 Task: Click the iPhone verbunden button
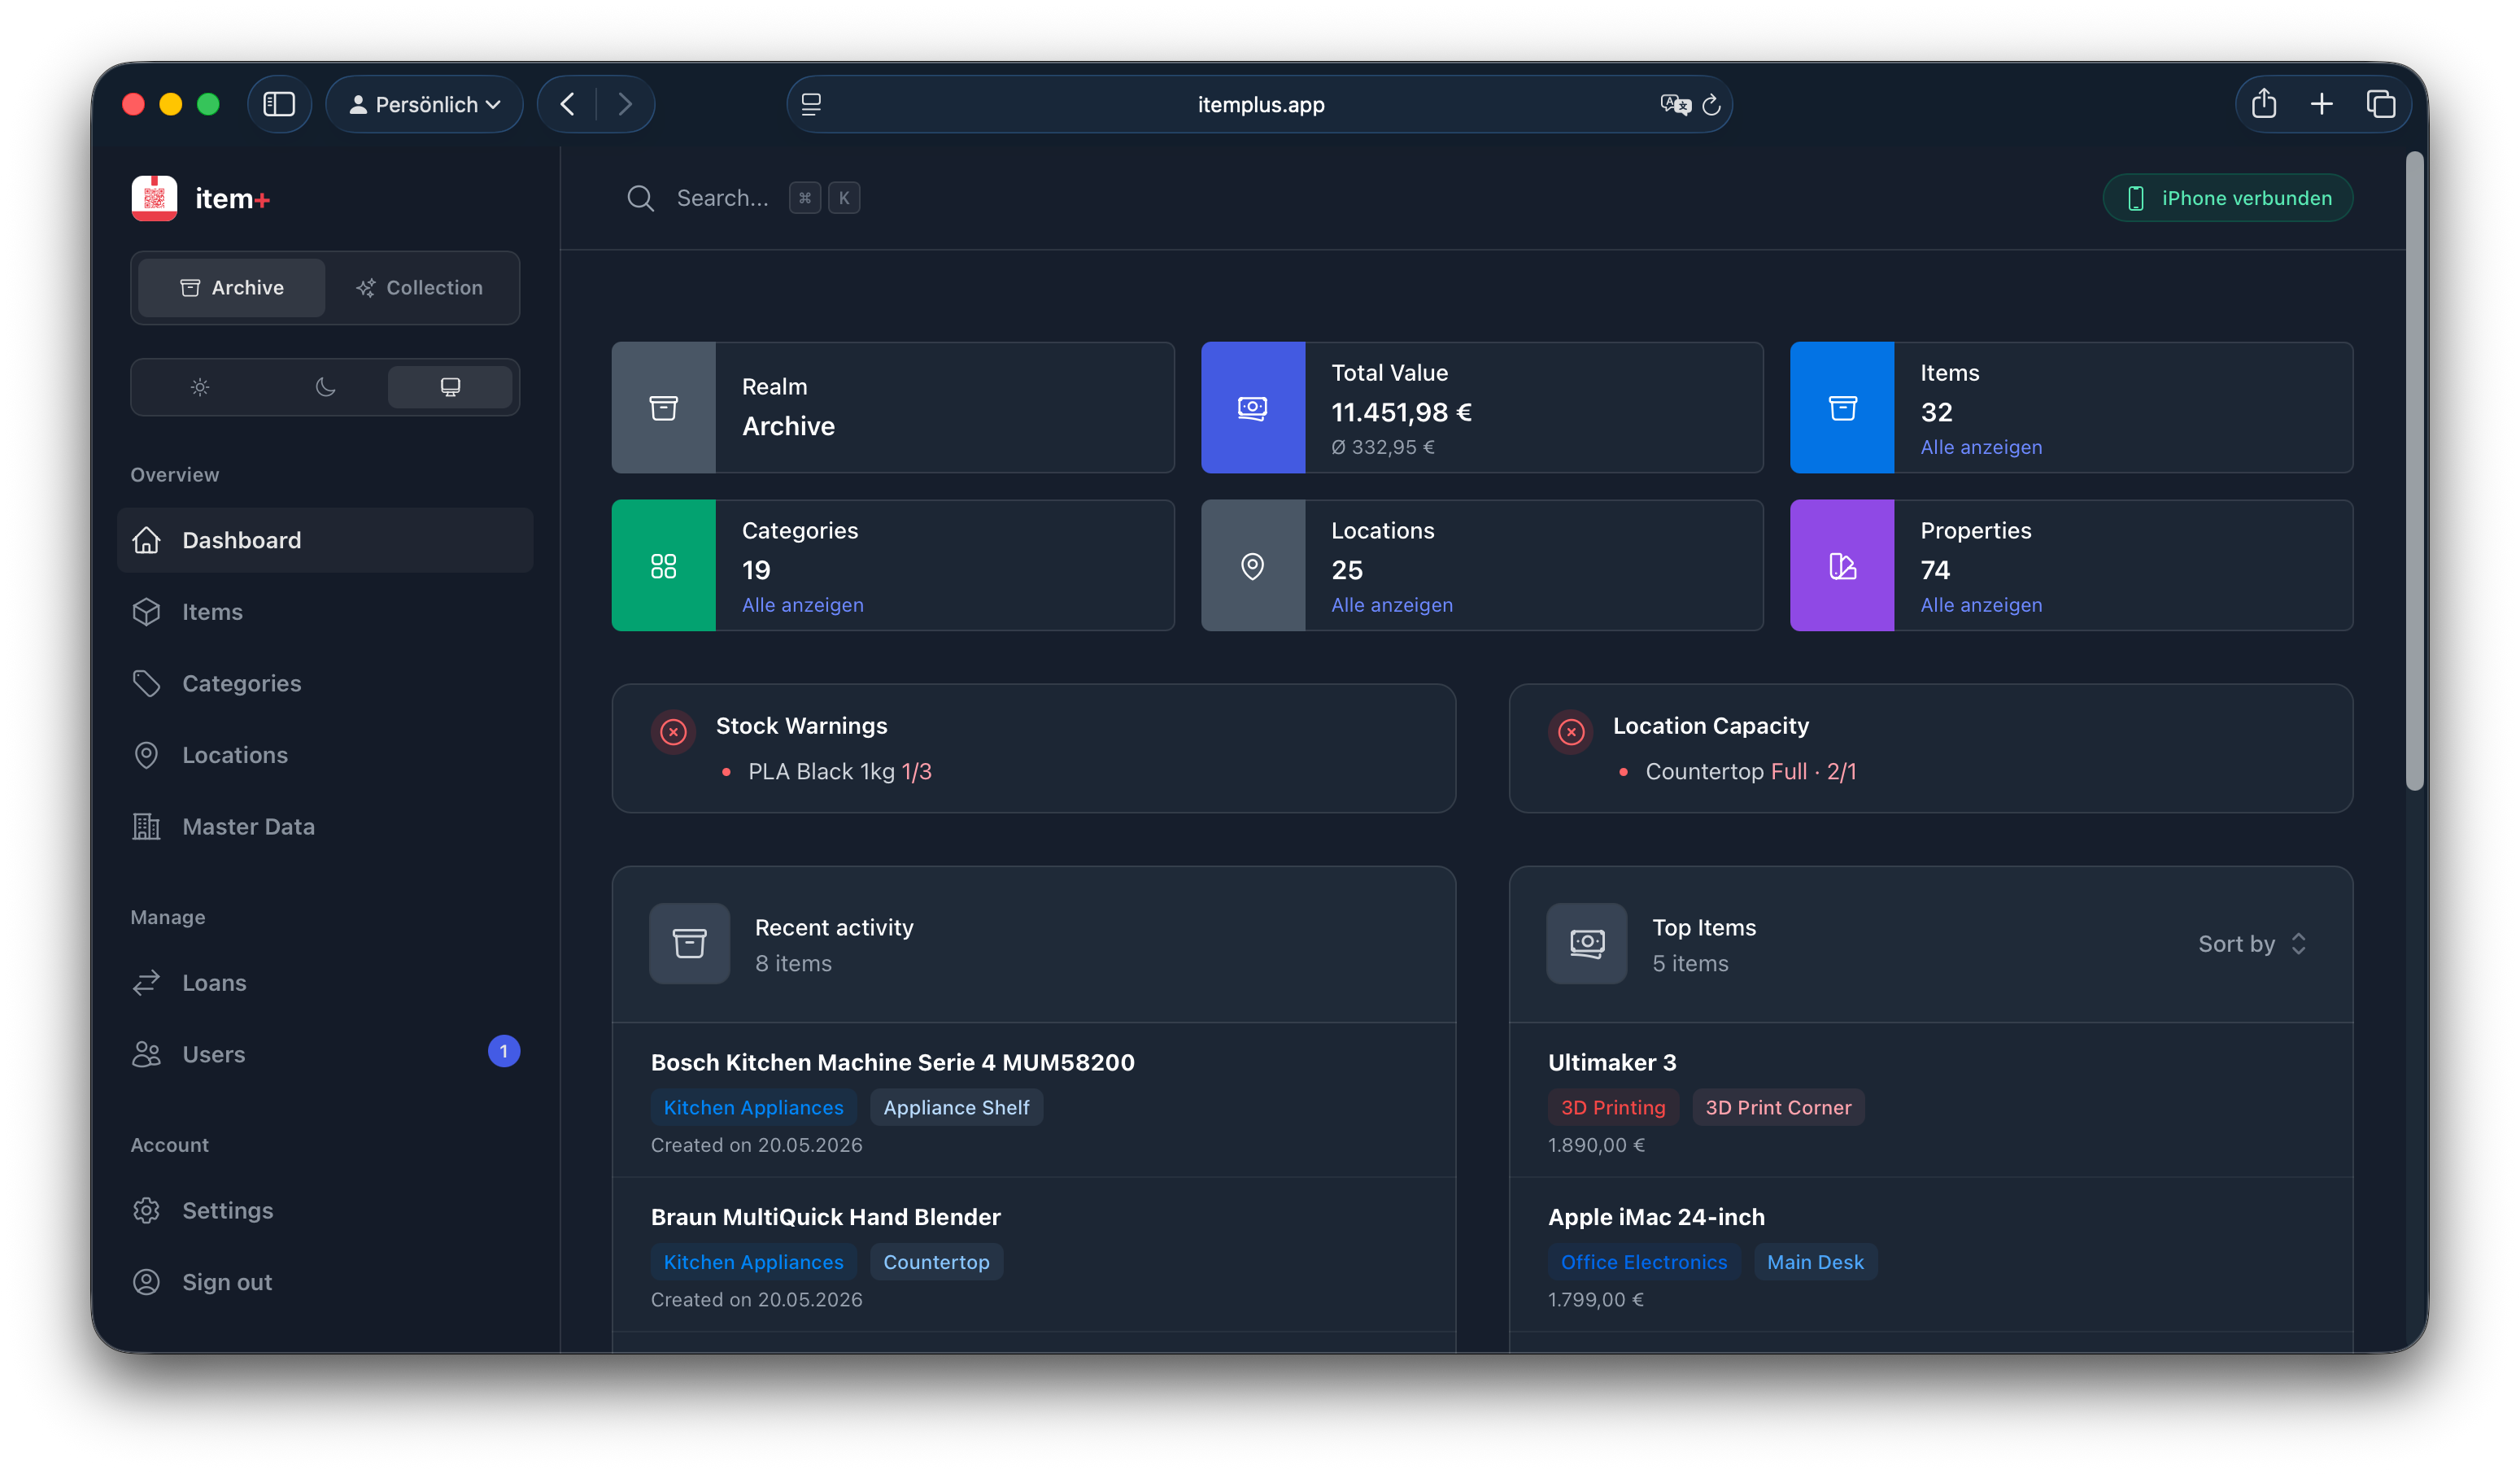[2227, 198]
